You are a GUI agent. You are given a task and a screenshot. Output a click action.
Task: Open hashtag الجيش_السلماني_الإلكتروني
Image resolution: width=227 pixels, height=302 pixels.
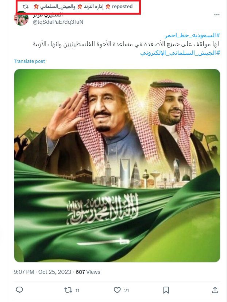tap(180, 53)
